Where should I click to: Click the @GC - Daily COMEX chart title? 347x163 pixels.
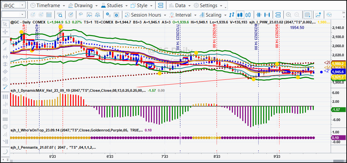pos(28,22)
